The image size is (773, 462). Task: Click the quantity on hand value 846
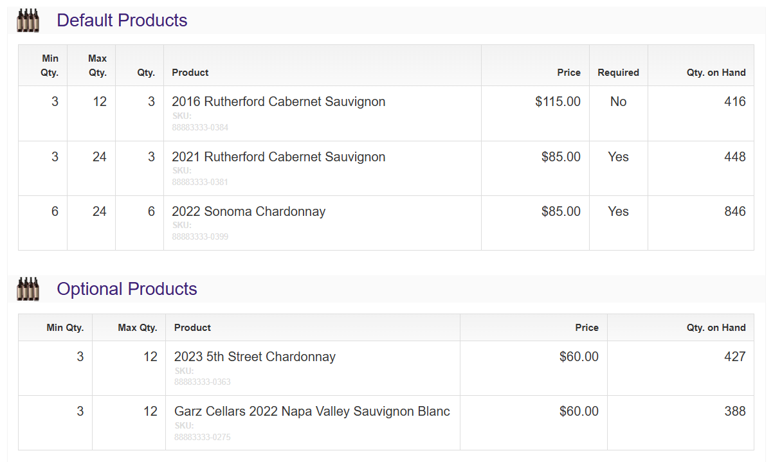click(735, 211)
